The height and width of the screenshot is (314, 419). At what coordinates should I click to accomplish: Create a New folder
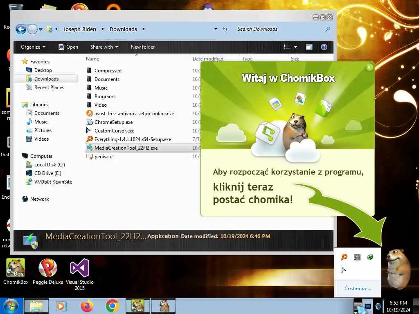click(143, 47)
